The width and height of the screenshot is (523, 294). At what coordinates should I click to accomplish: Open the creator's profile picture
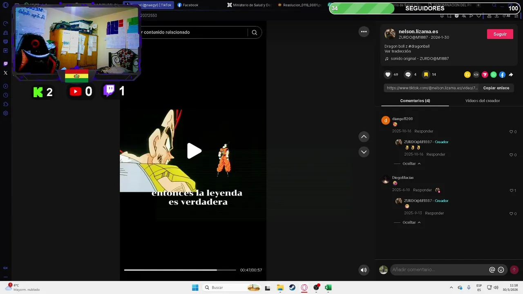[390, 34]
